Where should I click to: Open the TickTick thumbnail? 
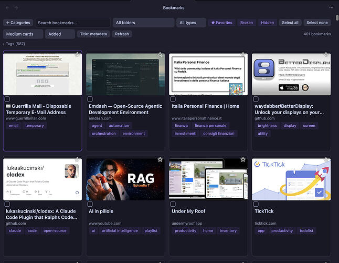(291, 179)
